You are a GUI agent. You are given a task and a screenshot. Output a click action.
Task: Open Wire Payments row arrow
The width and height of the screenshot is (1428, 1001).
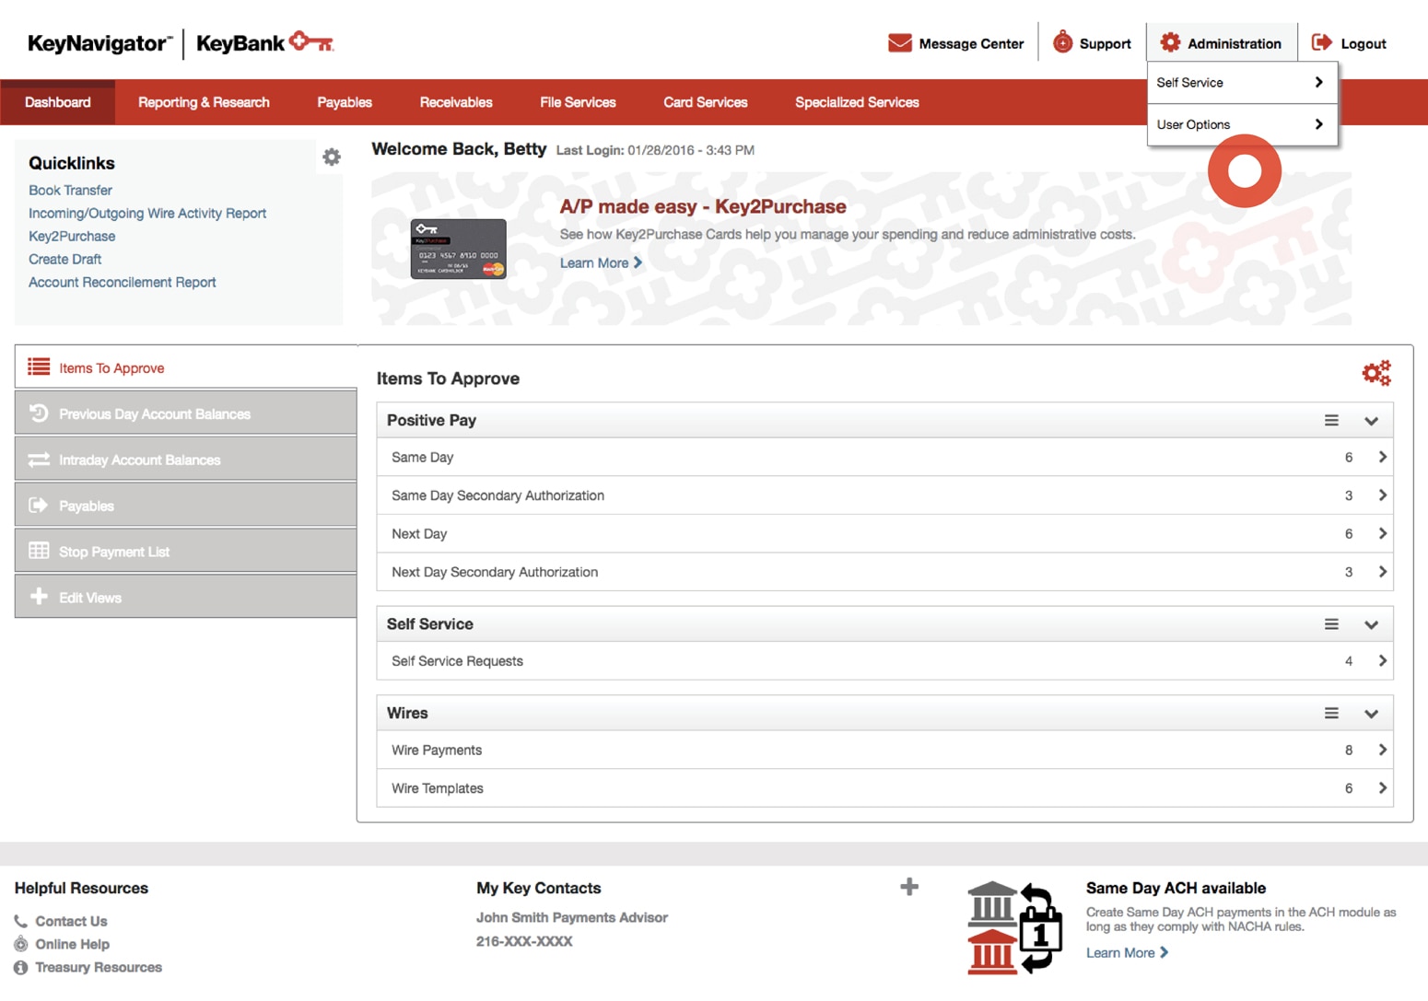[x=1382, y=750]
